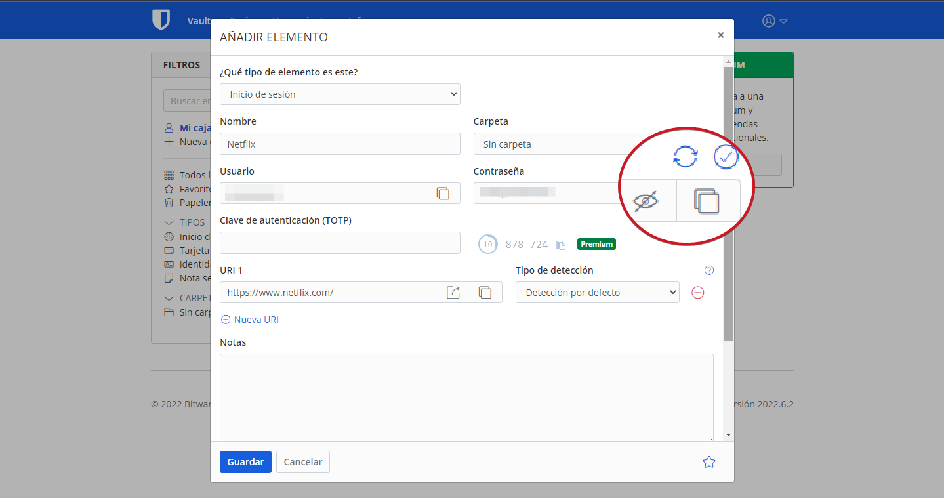
Task: Open help for Tipo de detección
Action: point(709,270)
